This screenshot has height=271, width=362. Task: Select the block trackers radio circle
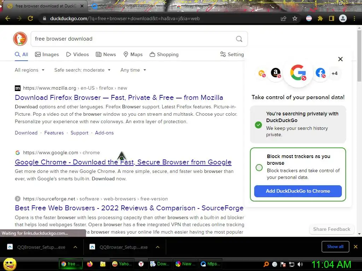259,168
